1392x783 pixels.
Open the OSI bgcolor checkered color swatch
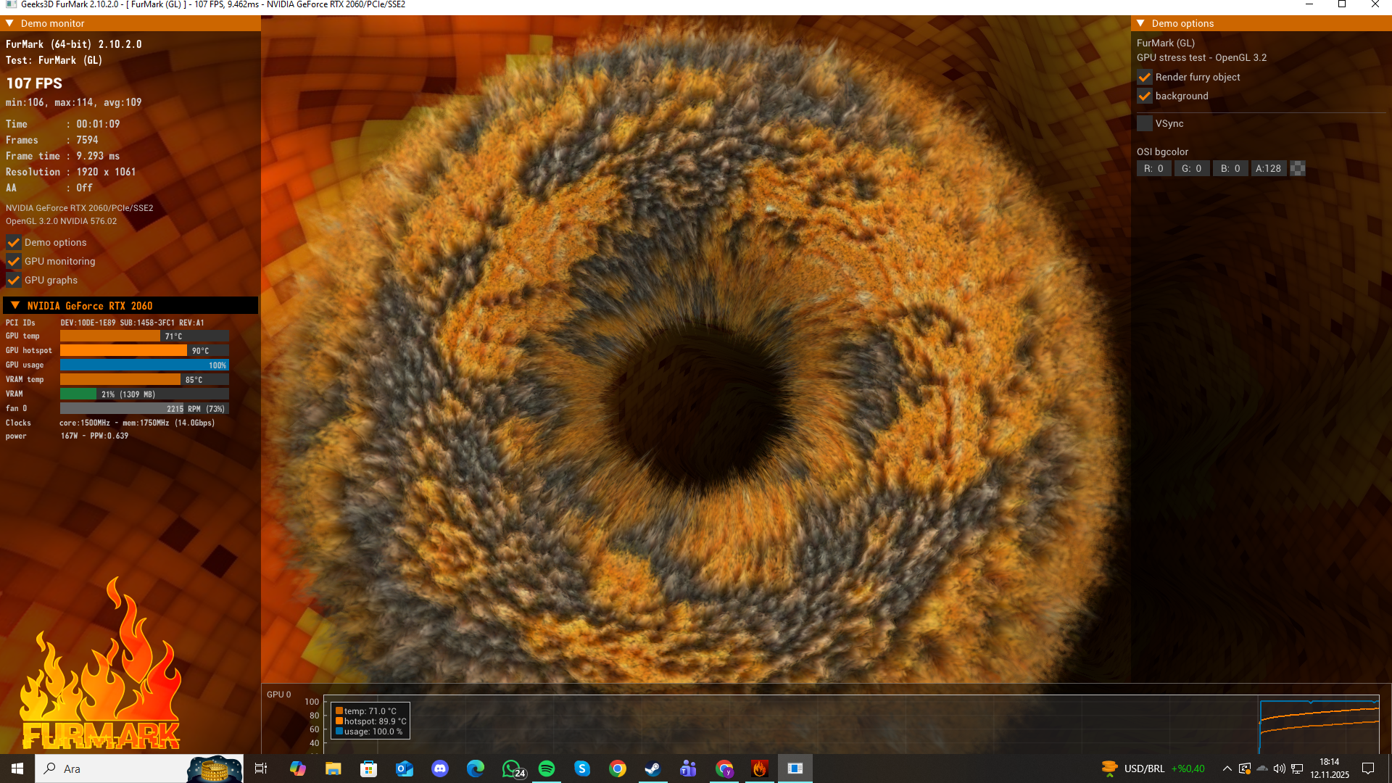click(x=1298, y=168)
